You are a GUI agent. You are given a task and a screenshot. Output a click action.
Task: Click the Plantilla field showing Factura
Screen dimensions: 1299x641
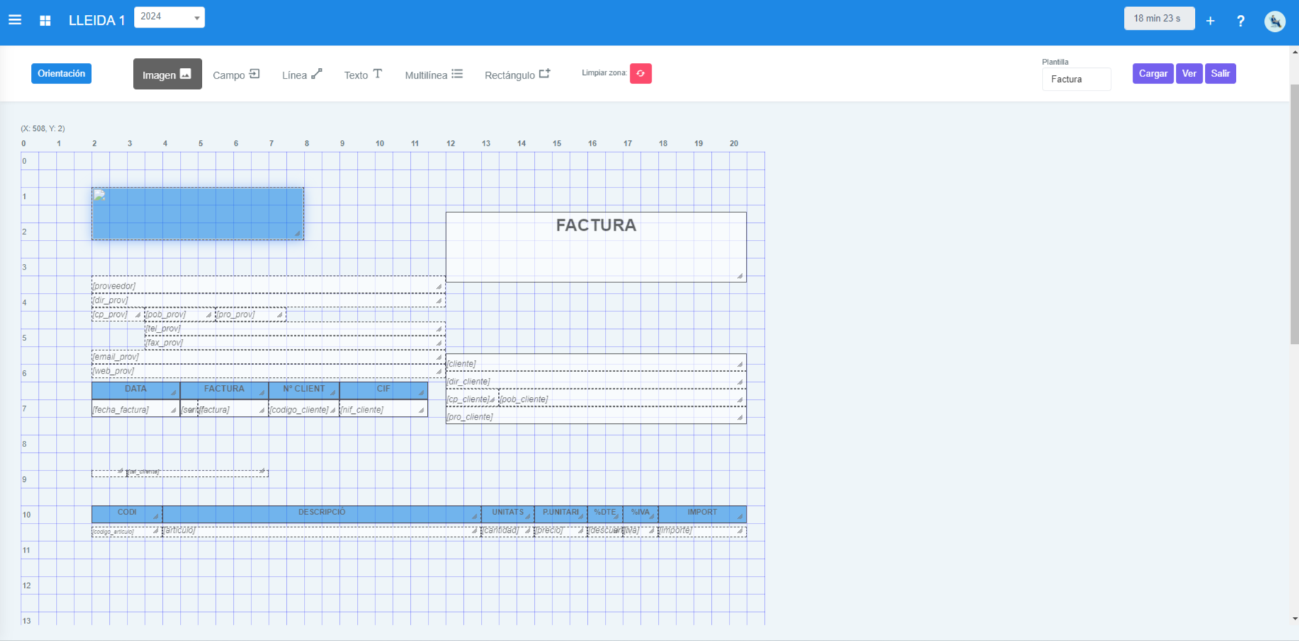pos(1076,79)
